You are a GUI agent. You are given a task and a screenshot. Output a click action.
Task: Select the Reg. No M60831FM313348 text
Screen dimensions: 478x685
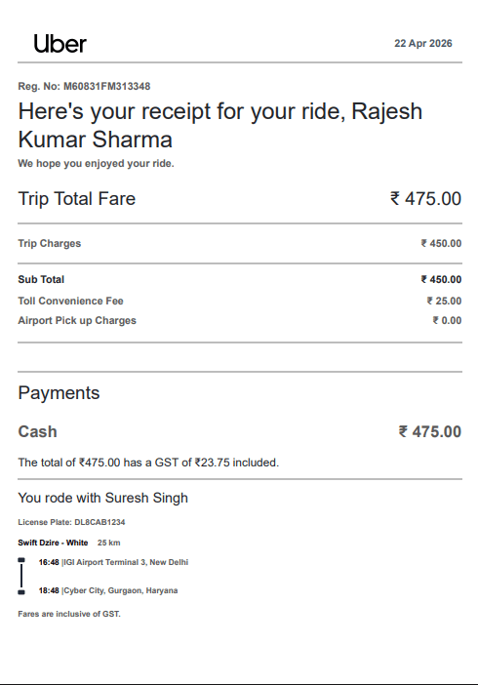[84, 86]
